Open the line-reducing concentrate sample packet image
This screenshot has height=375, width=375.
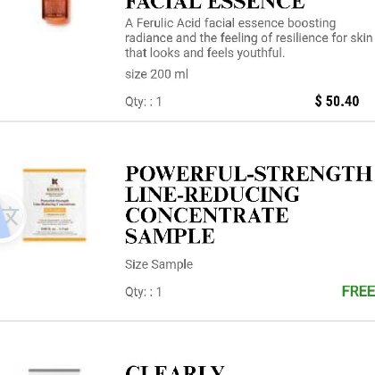click(54, 204)
